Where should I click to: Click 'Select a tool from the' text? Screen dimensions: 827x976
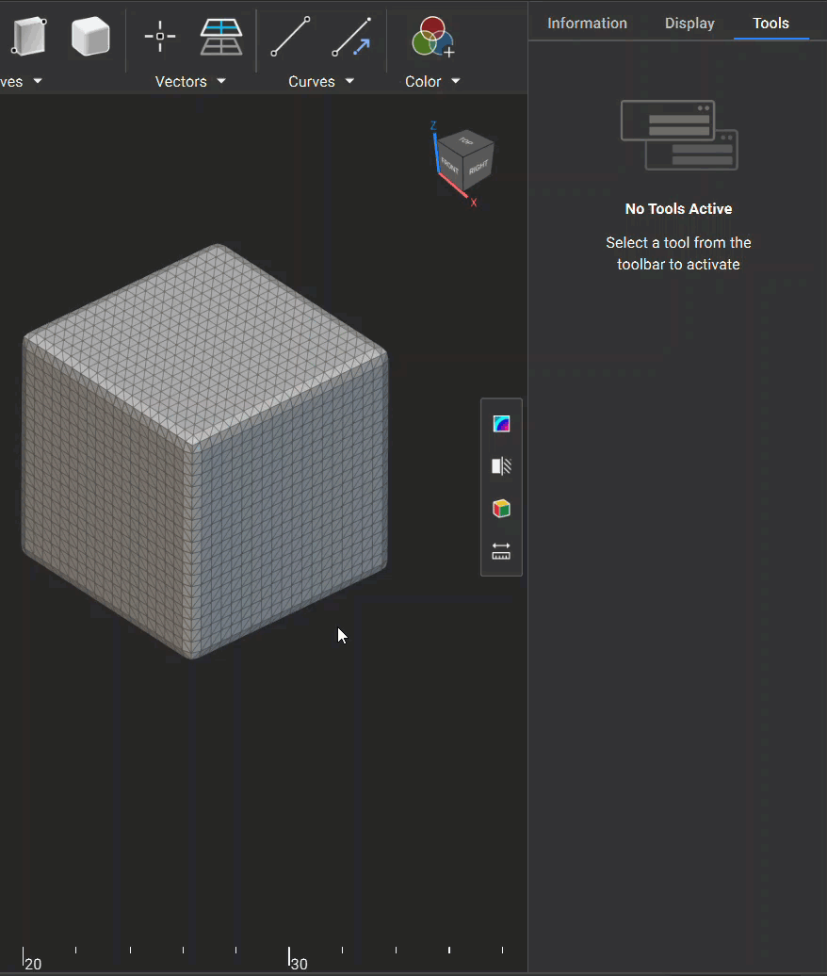678,243
